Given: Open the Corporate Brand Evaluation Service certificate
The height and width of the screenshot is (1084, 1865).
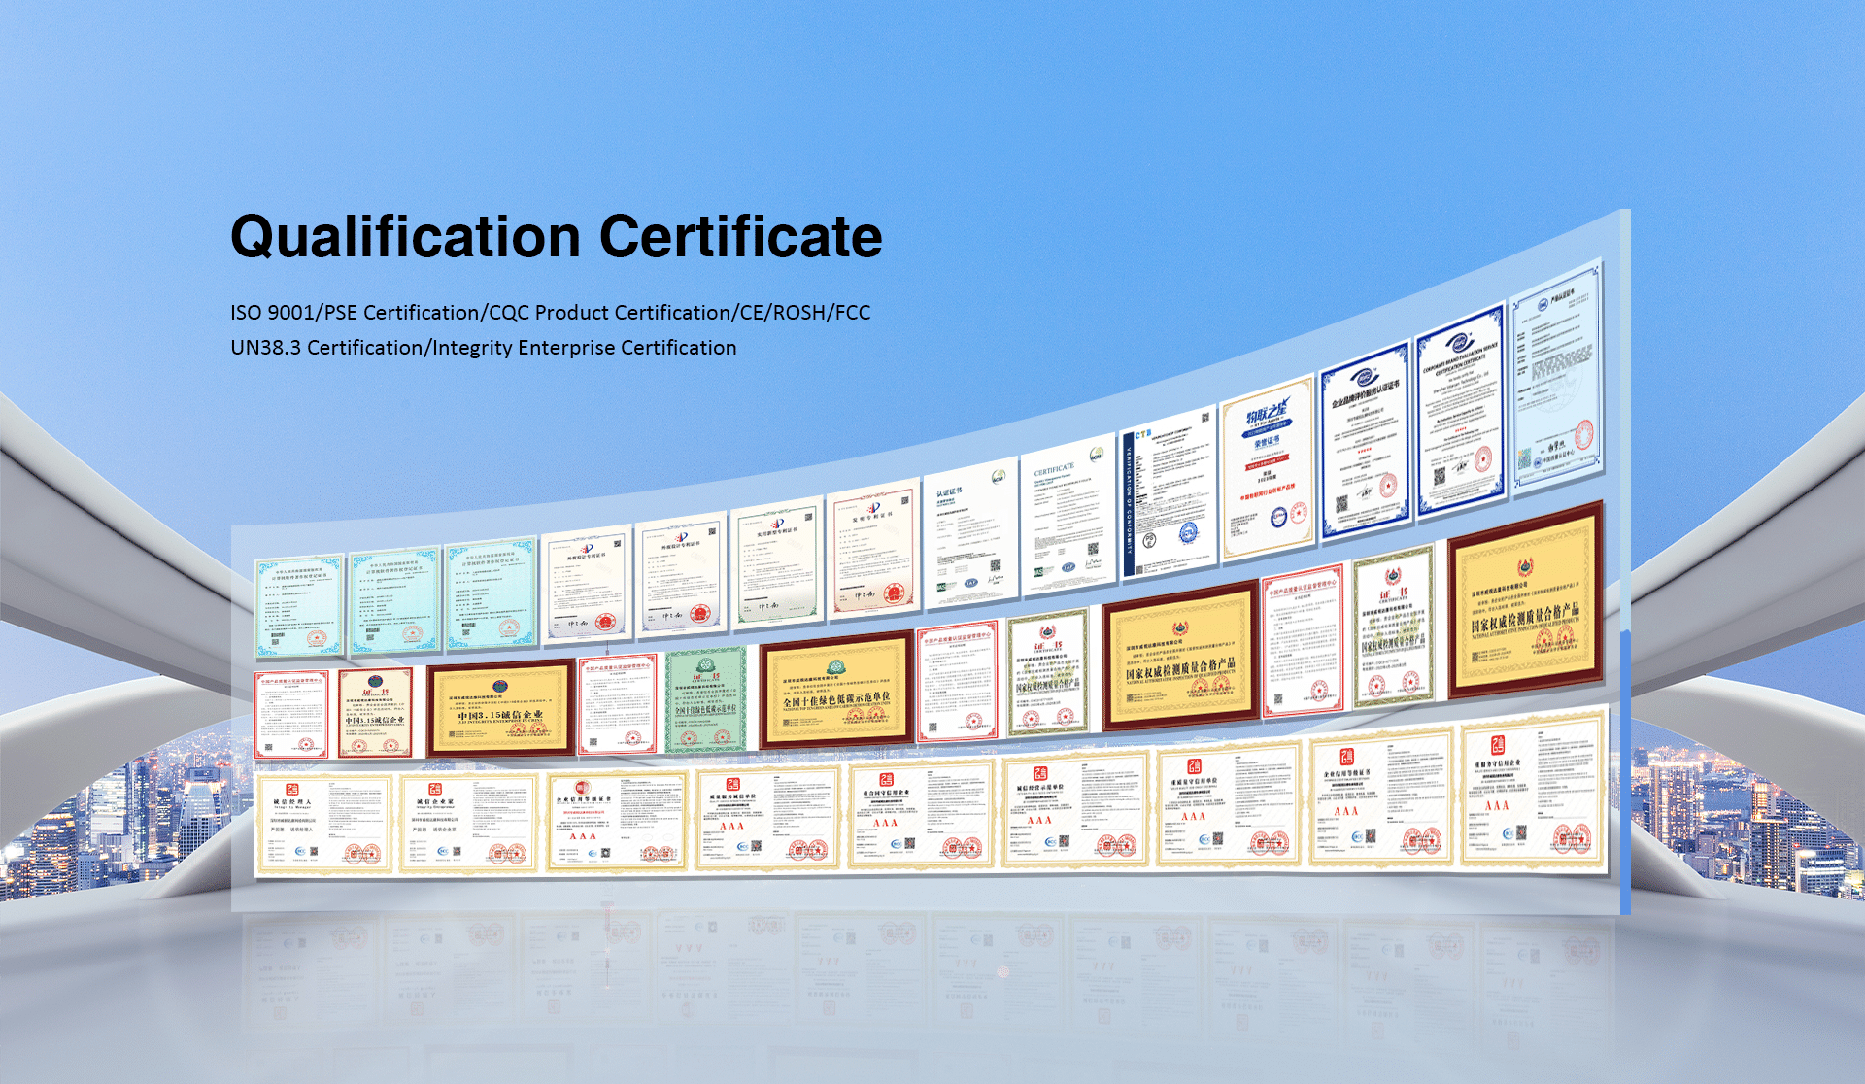Looking at the screenshot, I should pyautogui.click(x=1459, y=412).
